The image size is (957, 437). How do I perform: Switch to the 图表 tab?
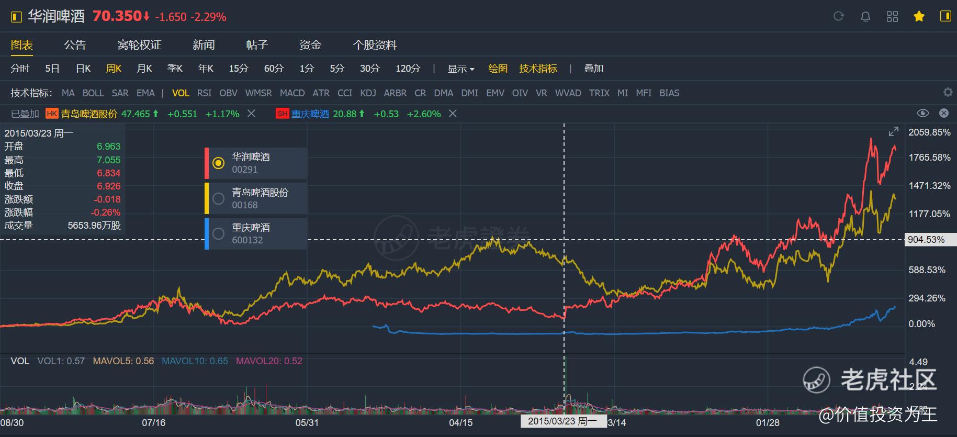click(22, 45)
